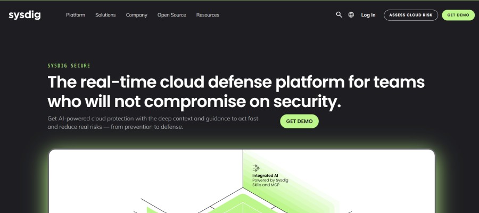Click the sysdig logo
The image size is (479, 213).
point(24,15)
